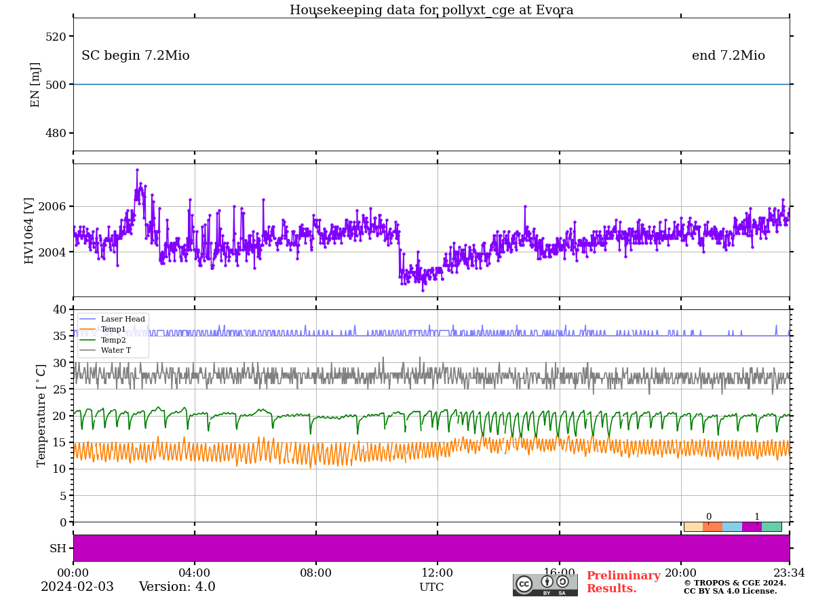Click the Temp1 legend entry

coord(103,329)
